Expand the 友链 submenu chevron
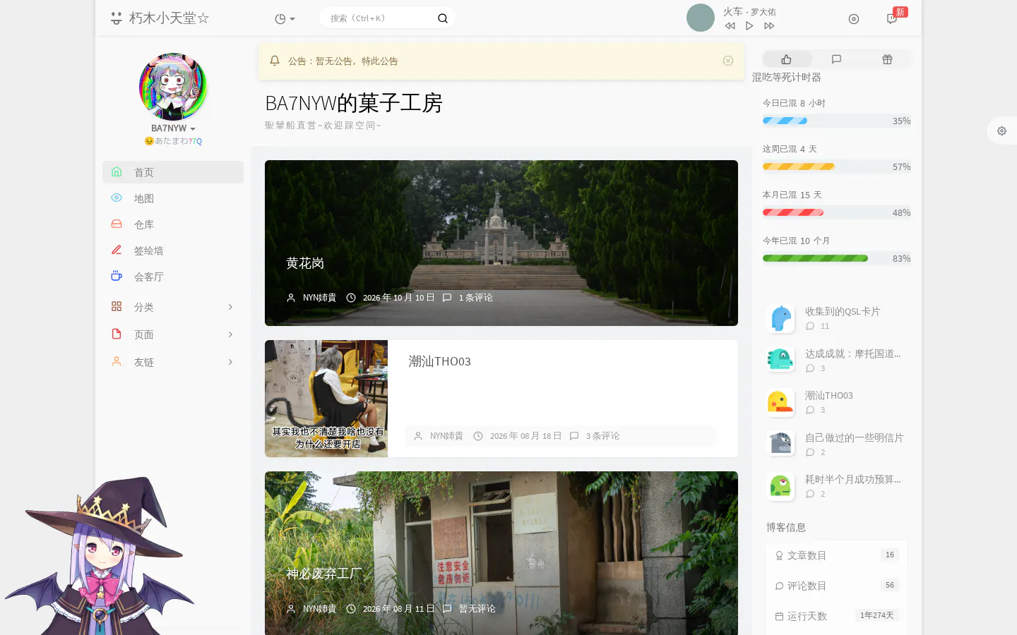The height and width of the screenshot is (635, 1017). [230, 362]
